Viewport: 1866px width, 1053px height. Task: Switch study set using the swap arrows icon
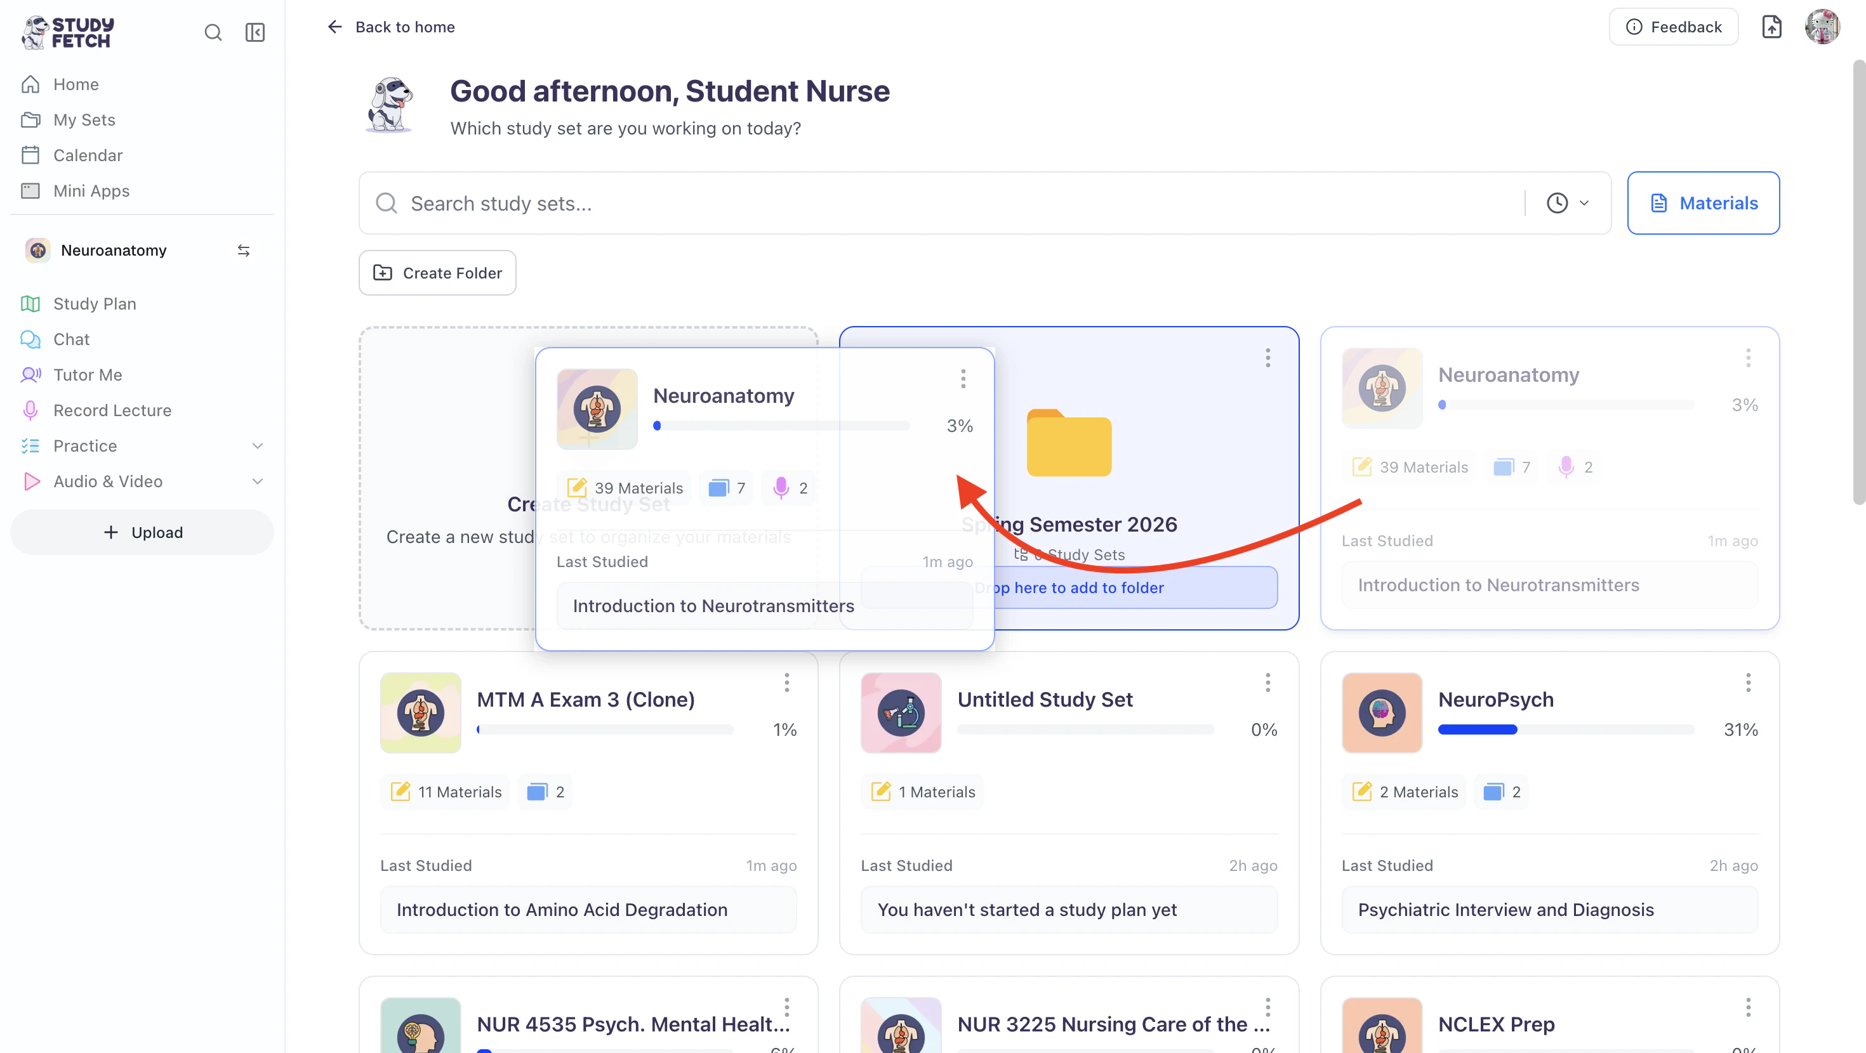(x=243, y=251)
